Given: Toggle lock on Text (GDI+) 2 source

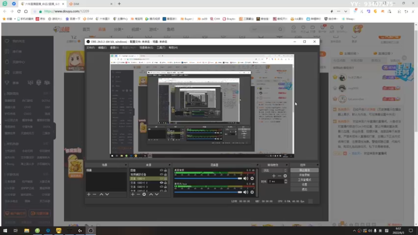Looking at the screenshot, I should (166, 183).
